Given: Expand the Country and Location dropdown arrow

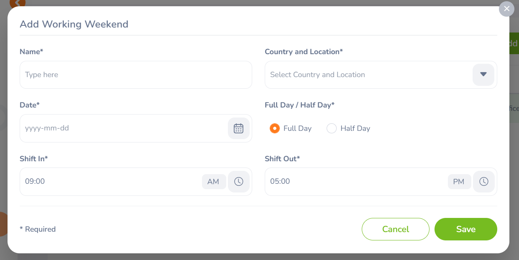Looking at the screenshot, I should (483, 75).
